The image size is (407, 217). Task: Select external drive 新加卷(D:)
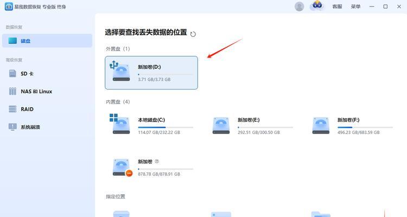(x=151, y=73)
